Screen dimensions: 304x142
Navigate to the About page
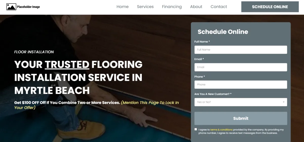[196, 7]
